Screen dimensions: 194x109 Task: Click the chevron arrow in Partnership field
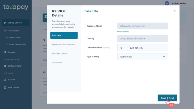click(164, 56)
